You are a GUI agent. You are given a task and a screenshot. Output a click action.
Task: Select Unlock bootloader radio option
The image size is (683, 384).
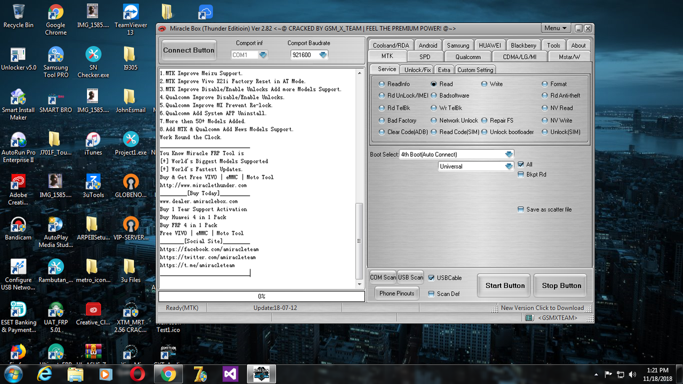pyautogui.click(x=507, y=132)
